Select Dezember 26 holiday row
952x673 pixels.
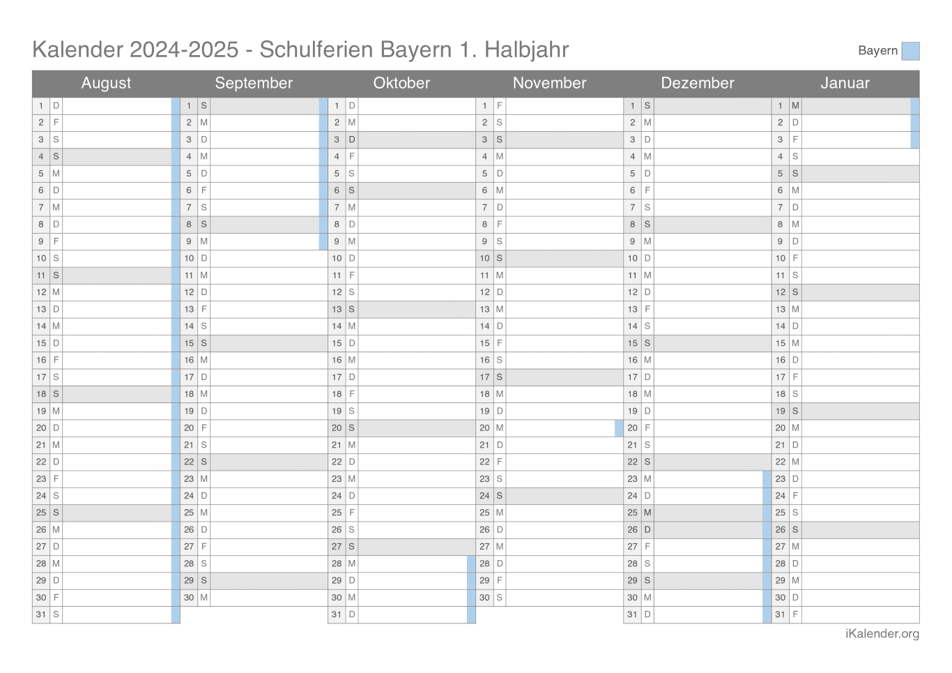pyautogui.click(x=697, y=529)
